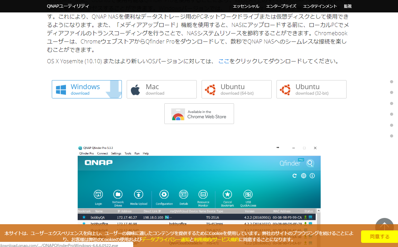398x247 pixels.
Task: Refresh the NAS device list
Action: [294, 175]
